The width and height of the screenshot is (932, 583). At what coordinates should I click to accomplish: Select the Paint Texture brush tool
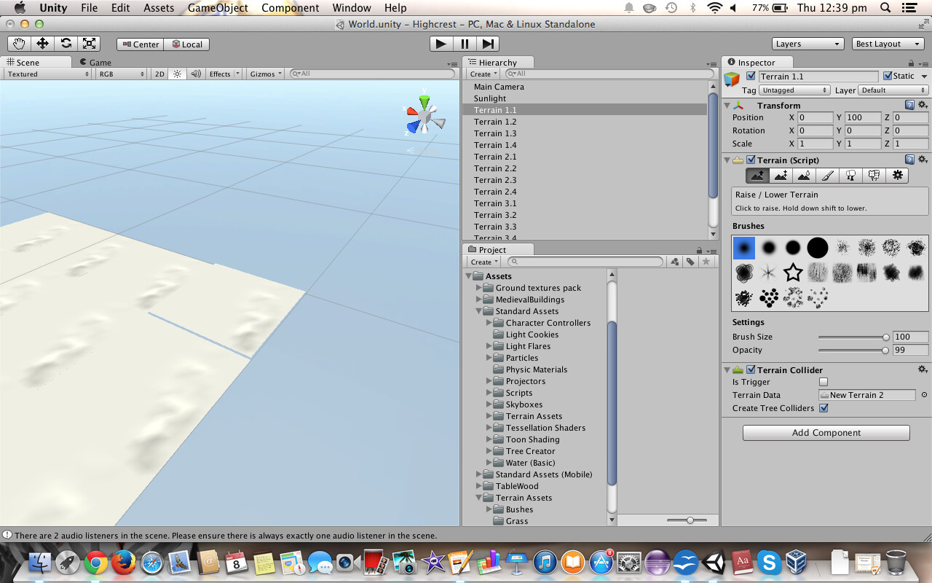(826, 175)
